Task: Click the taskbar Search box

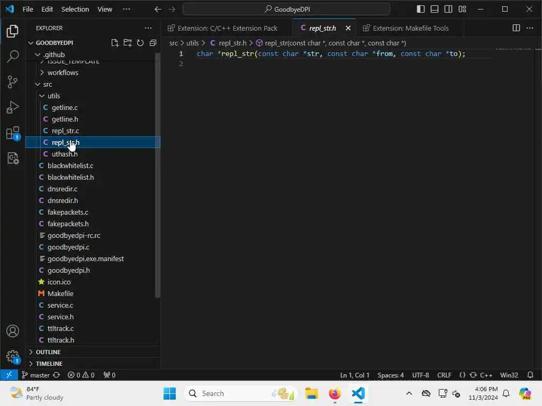Action: tap(241, 393)
